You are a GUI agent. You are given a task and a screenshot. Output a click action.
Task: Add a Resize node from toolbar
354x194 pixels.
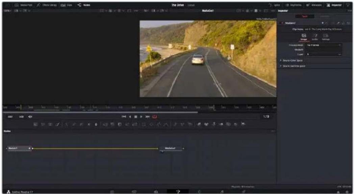click(x=128, y=124)
